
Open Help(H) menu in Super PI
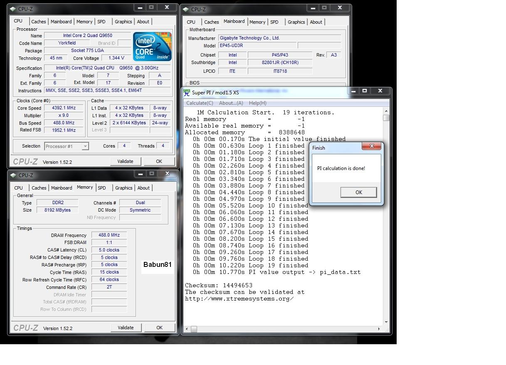(x=258, y=103)
